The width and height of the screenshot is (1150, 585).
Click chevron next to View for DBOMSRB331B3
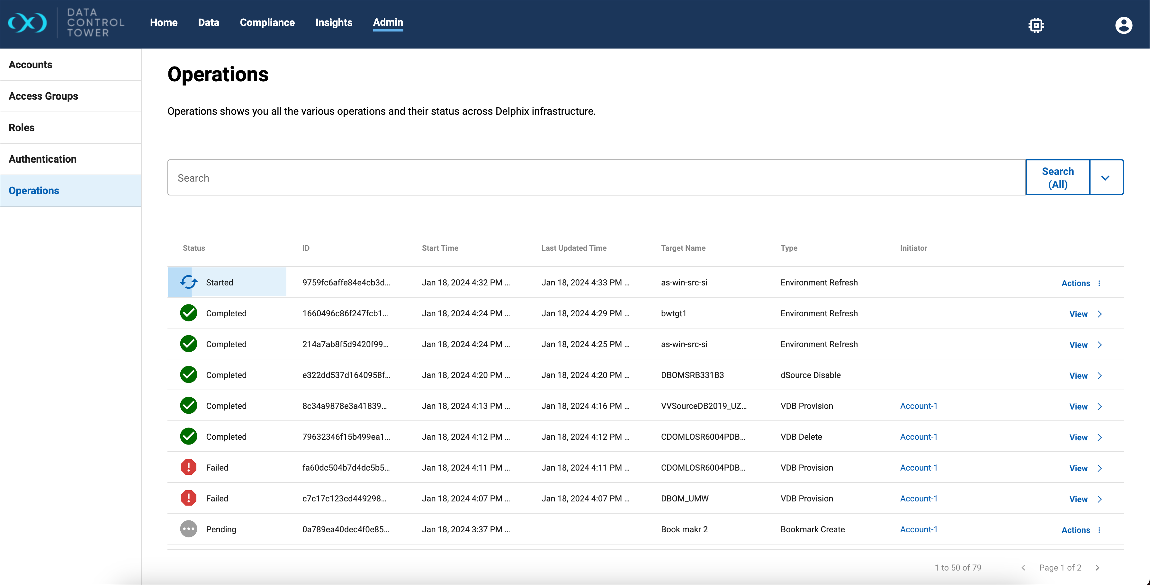pos(1100,375)
